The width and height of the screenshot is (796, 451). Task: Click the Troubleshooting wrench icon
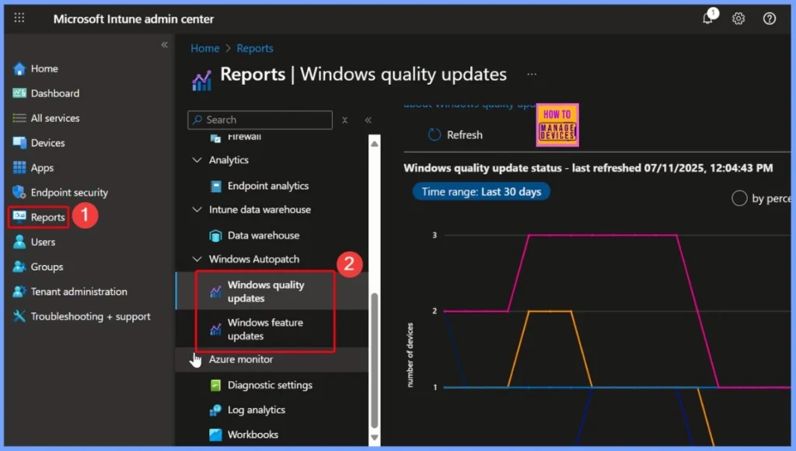pos(19,316)
